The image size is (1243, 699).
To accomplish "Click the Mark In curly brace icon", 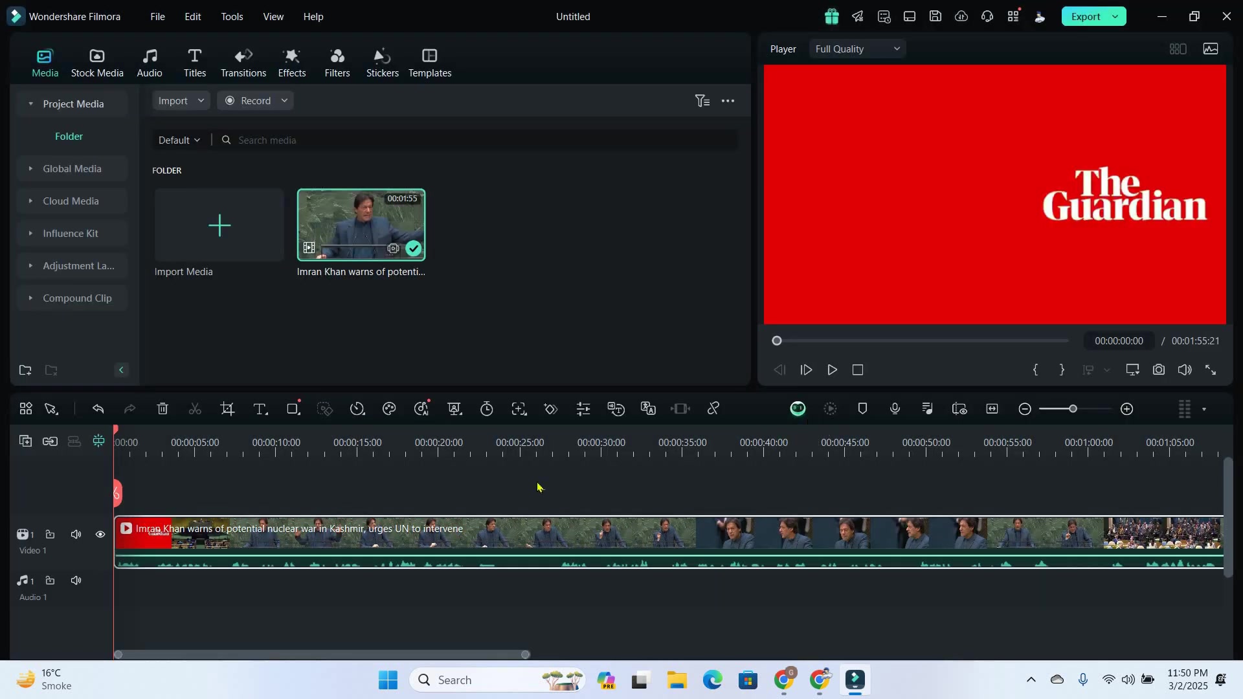I will pos(1036,370).
